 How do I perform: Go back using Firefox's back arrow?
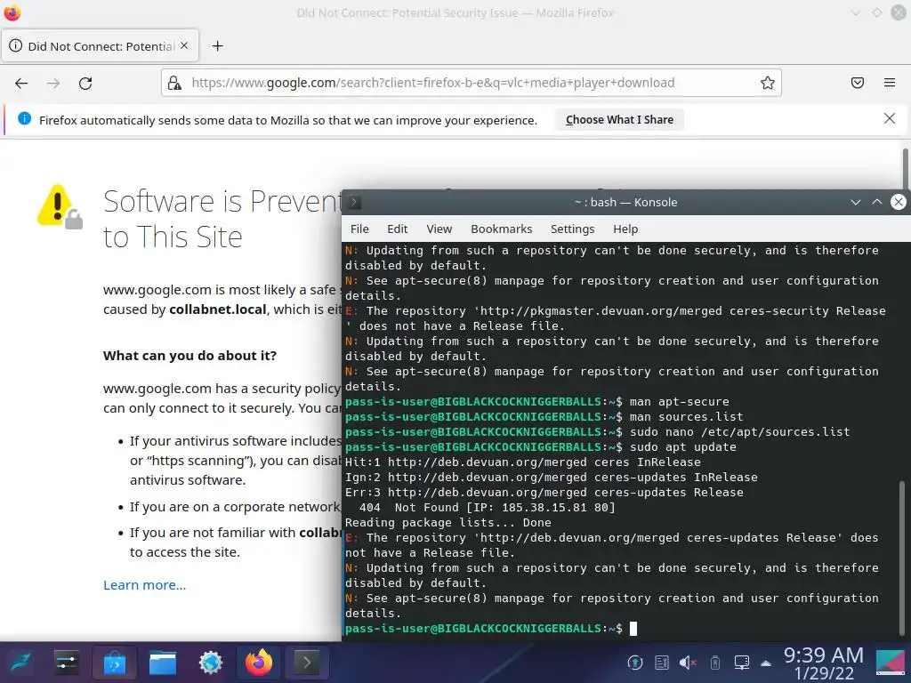click(21, 83)
